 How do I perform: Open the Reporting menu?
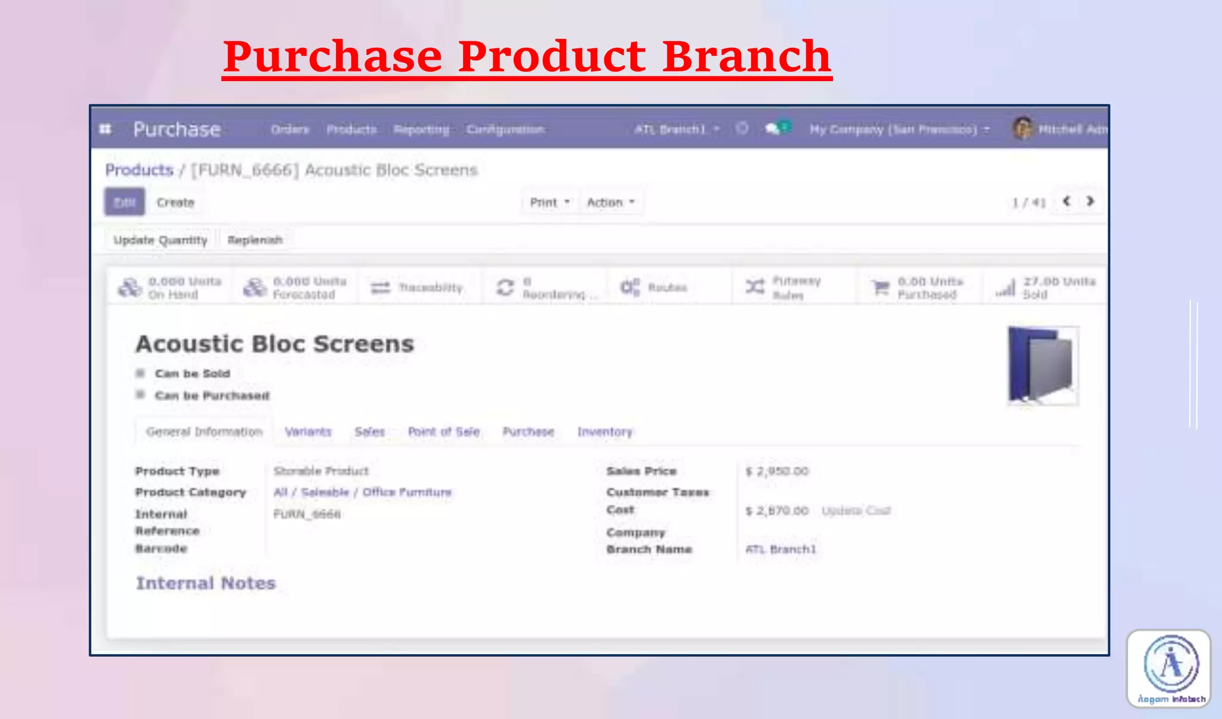[x=421, y=129]
